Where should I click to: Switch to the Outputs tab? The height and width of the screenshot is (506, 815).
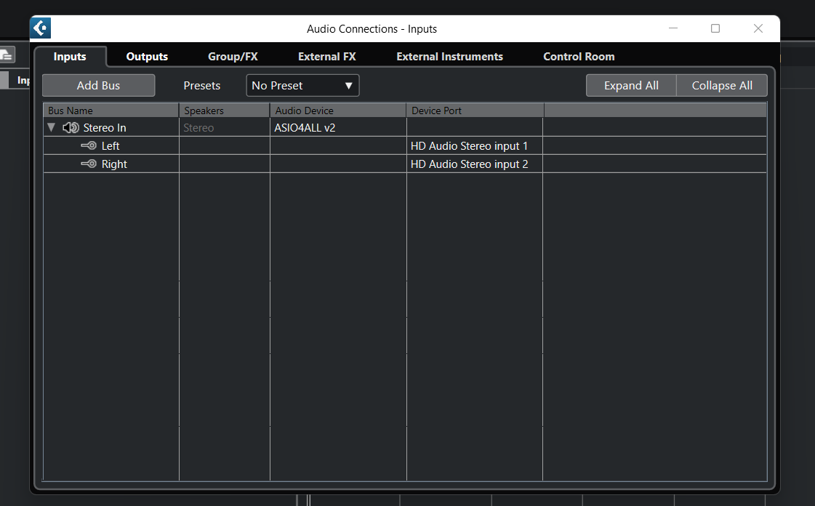click(147, 57)
